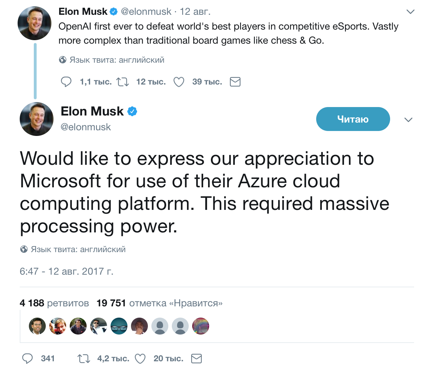
Task: Open the 4 188 ретвитов list
Action: click(x=54, y=303)
